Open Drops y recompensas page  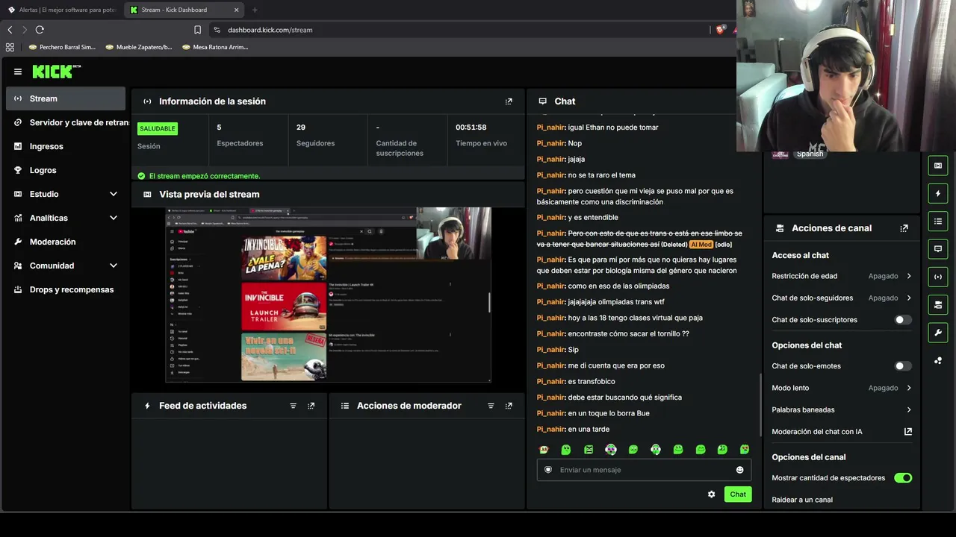tap(66, 289)
